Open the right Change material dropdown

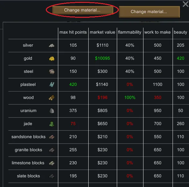point(149,12)
